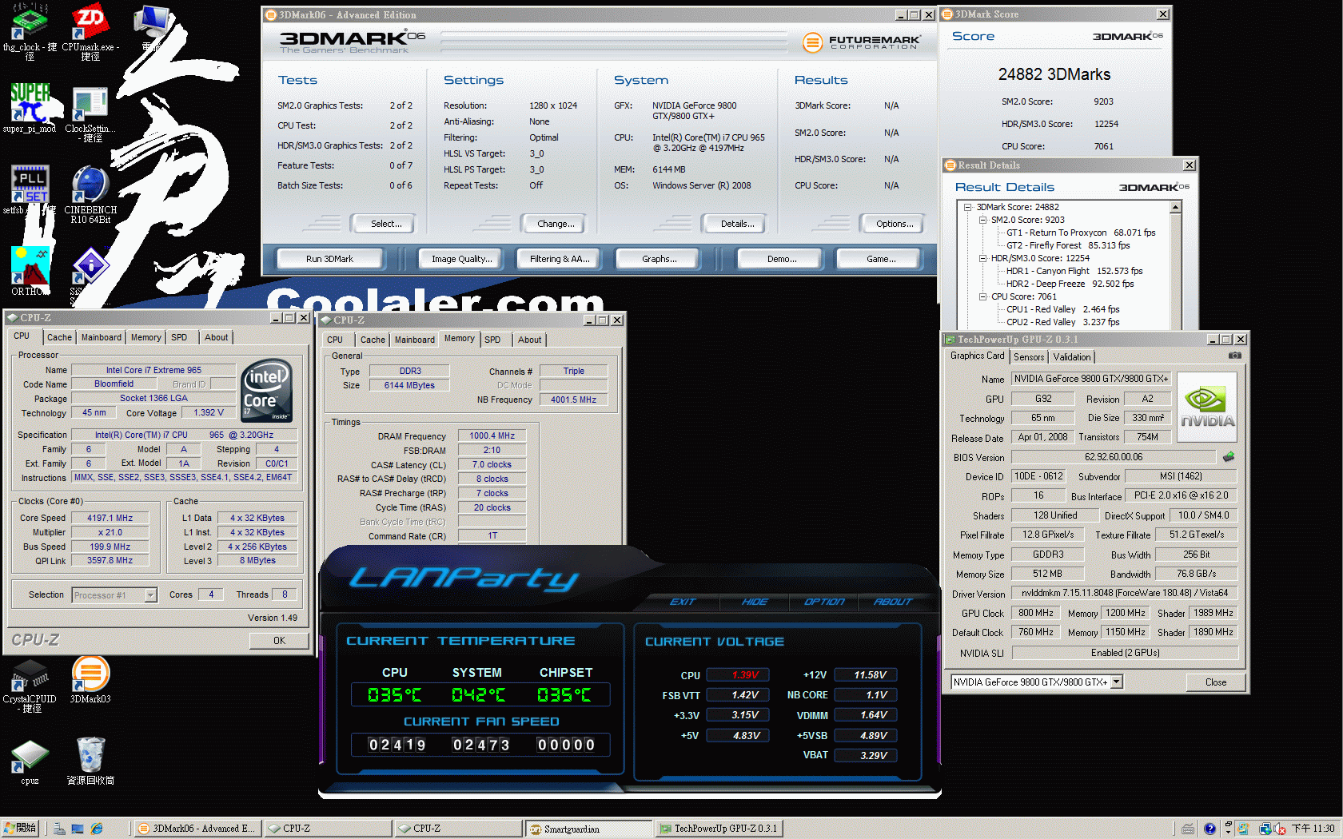Click the help question mark tray icon
Screen dimensions: 1343x839
coord(1209,829)
